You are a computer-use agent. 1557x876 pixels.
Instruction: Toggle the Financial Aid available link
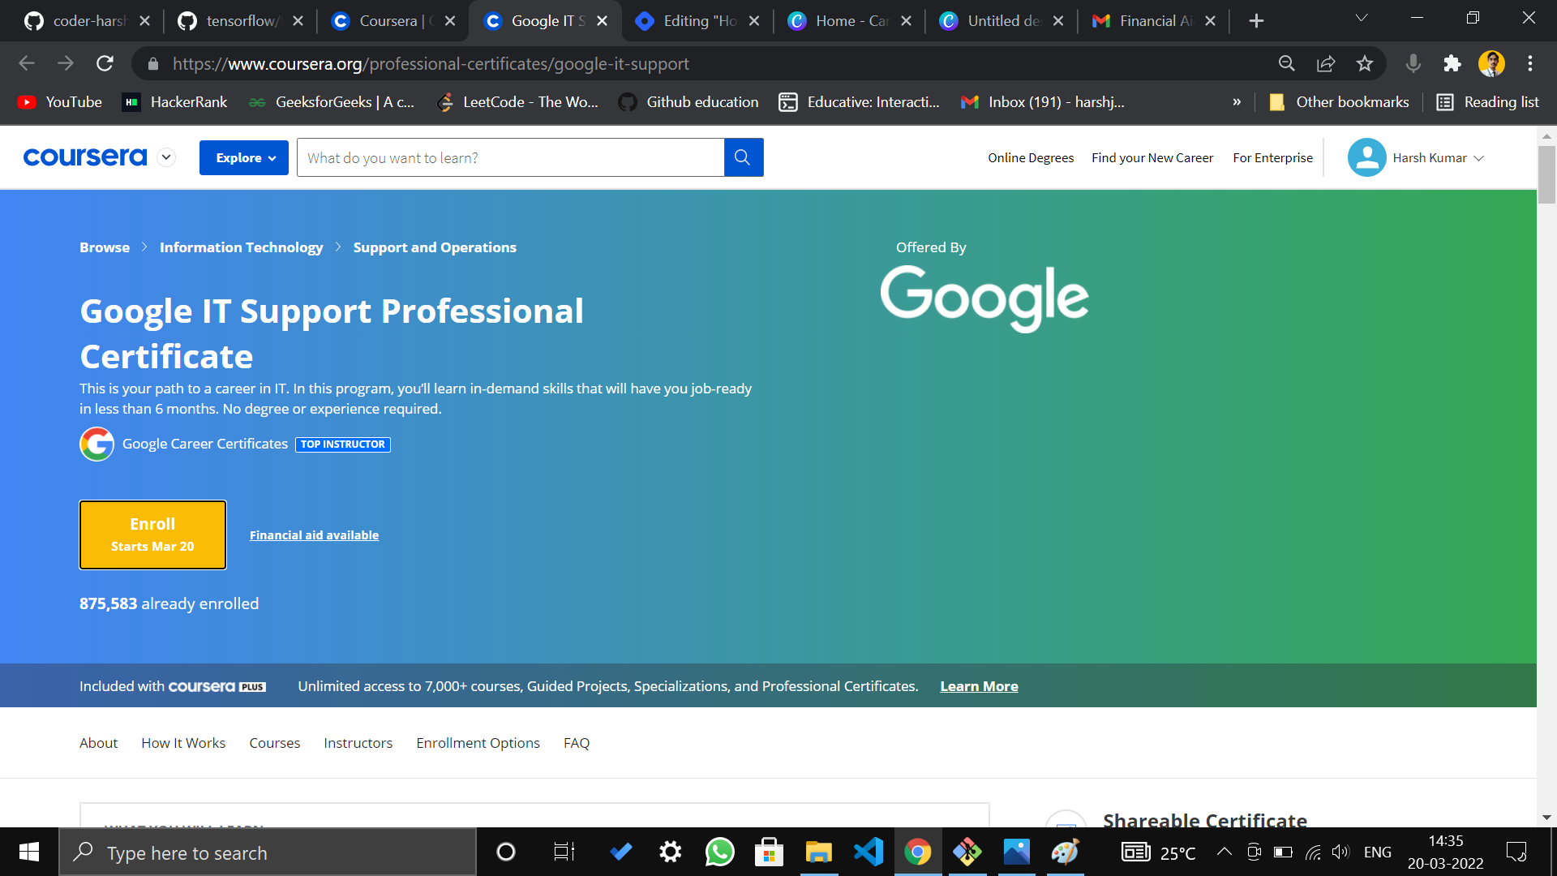(x=313, y=535)
